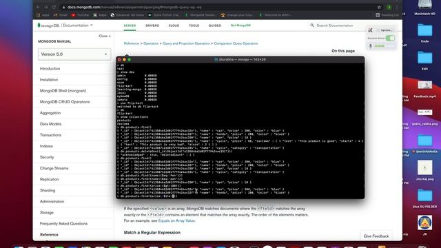Open the Equals an Array Value link
Viewport: 441px width, 248px height.
click(176, 220)
